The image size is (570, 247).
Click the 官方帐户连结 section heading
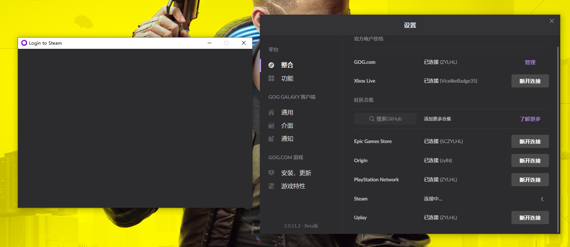click(x=369, y=39)
